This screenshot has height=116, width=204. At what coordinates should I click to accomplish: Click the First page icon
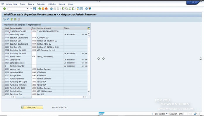click(63, 9)
